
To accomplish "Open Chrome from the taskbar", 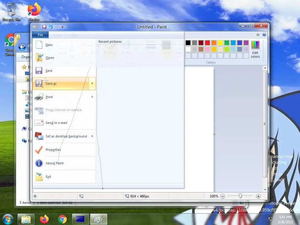I will click(62, 219).
